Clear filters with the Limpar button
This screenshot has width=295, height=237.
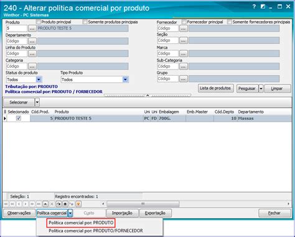(278, 89)
